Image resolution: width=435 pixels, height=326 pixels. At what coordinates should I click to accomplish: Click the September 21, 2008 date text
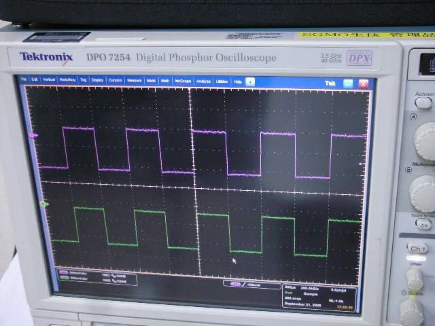coord(302,304)
